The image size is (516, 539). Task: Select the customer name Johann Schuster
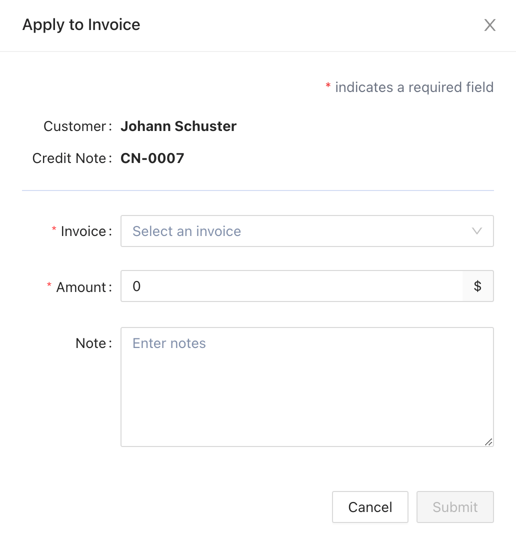click(178, 126)
